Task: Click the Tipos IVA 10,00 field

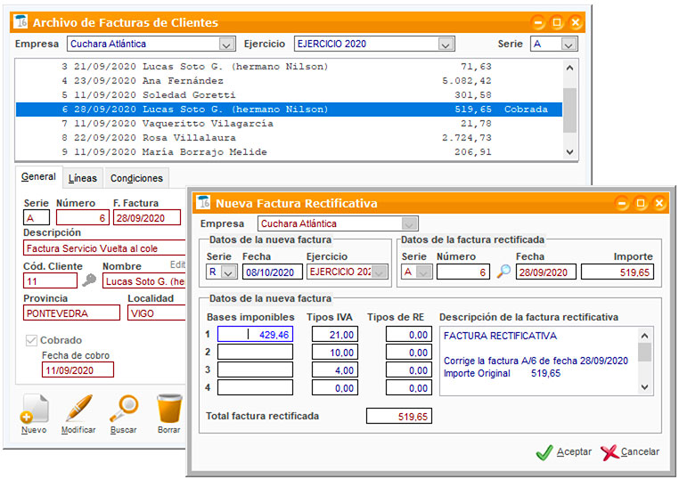Action: coord(335,353)
